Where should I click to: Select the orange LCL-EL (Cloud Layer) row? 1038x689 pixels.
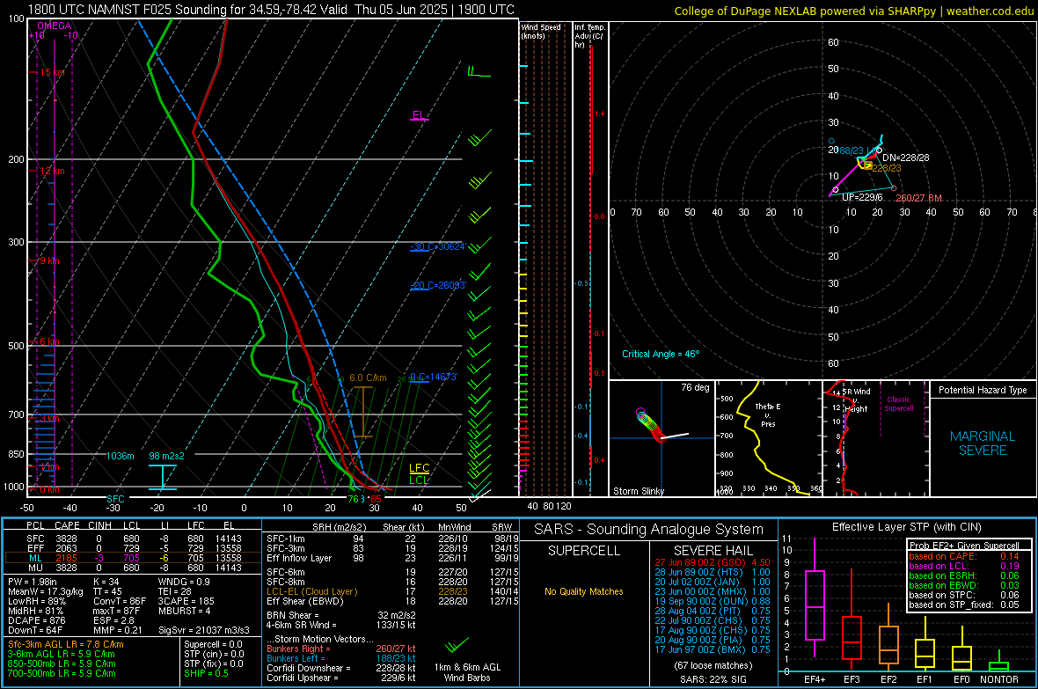(x=392, y=591)
